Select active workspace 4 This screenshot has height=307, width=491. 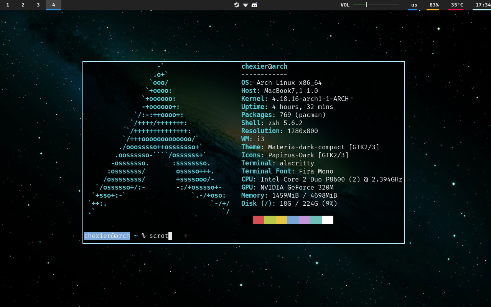(x=54, y=5)
